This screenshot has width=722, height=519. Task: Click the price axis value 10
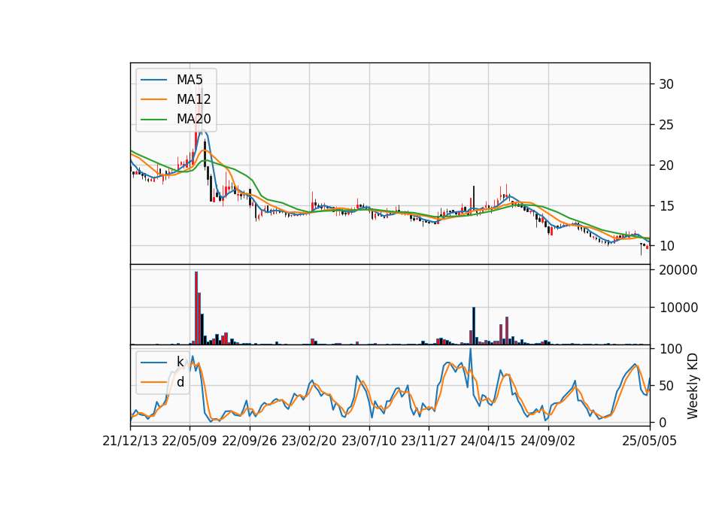666,247
